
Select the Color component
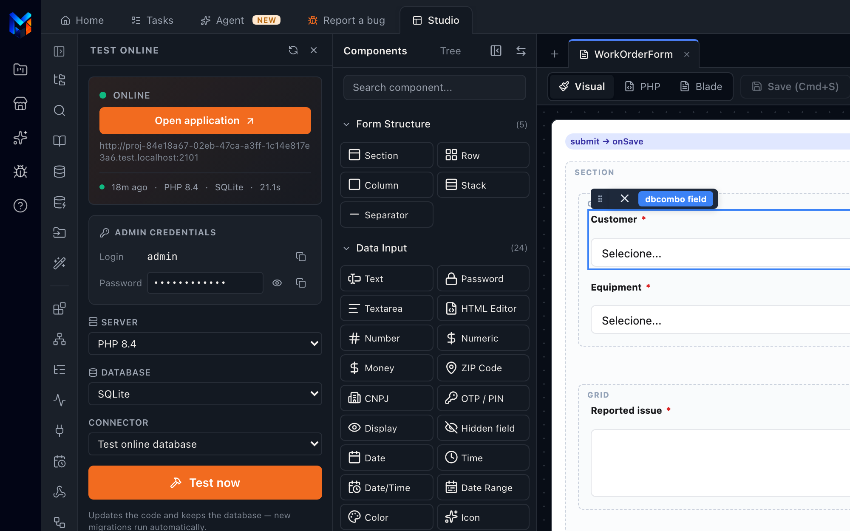pos(386,517)
